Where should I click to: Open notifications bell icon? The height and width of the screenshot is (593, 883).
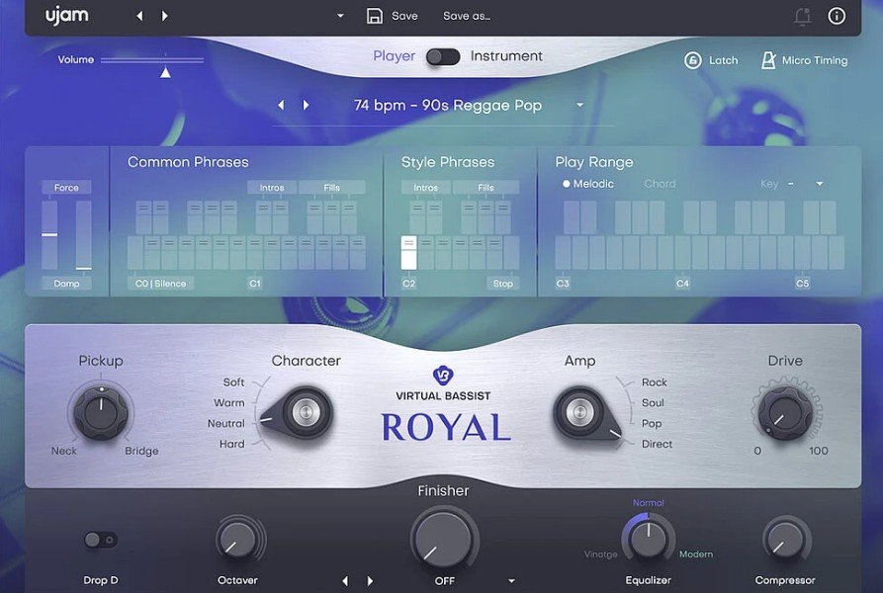coord(803,17)
